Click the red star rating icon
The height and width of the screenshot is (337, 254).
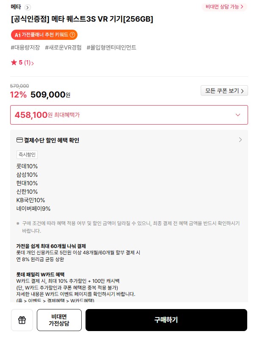click(14, 63)
